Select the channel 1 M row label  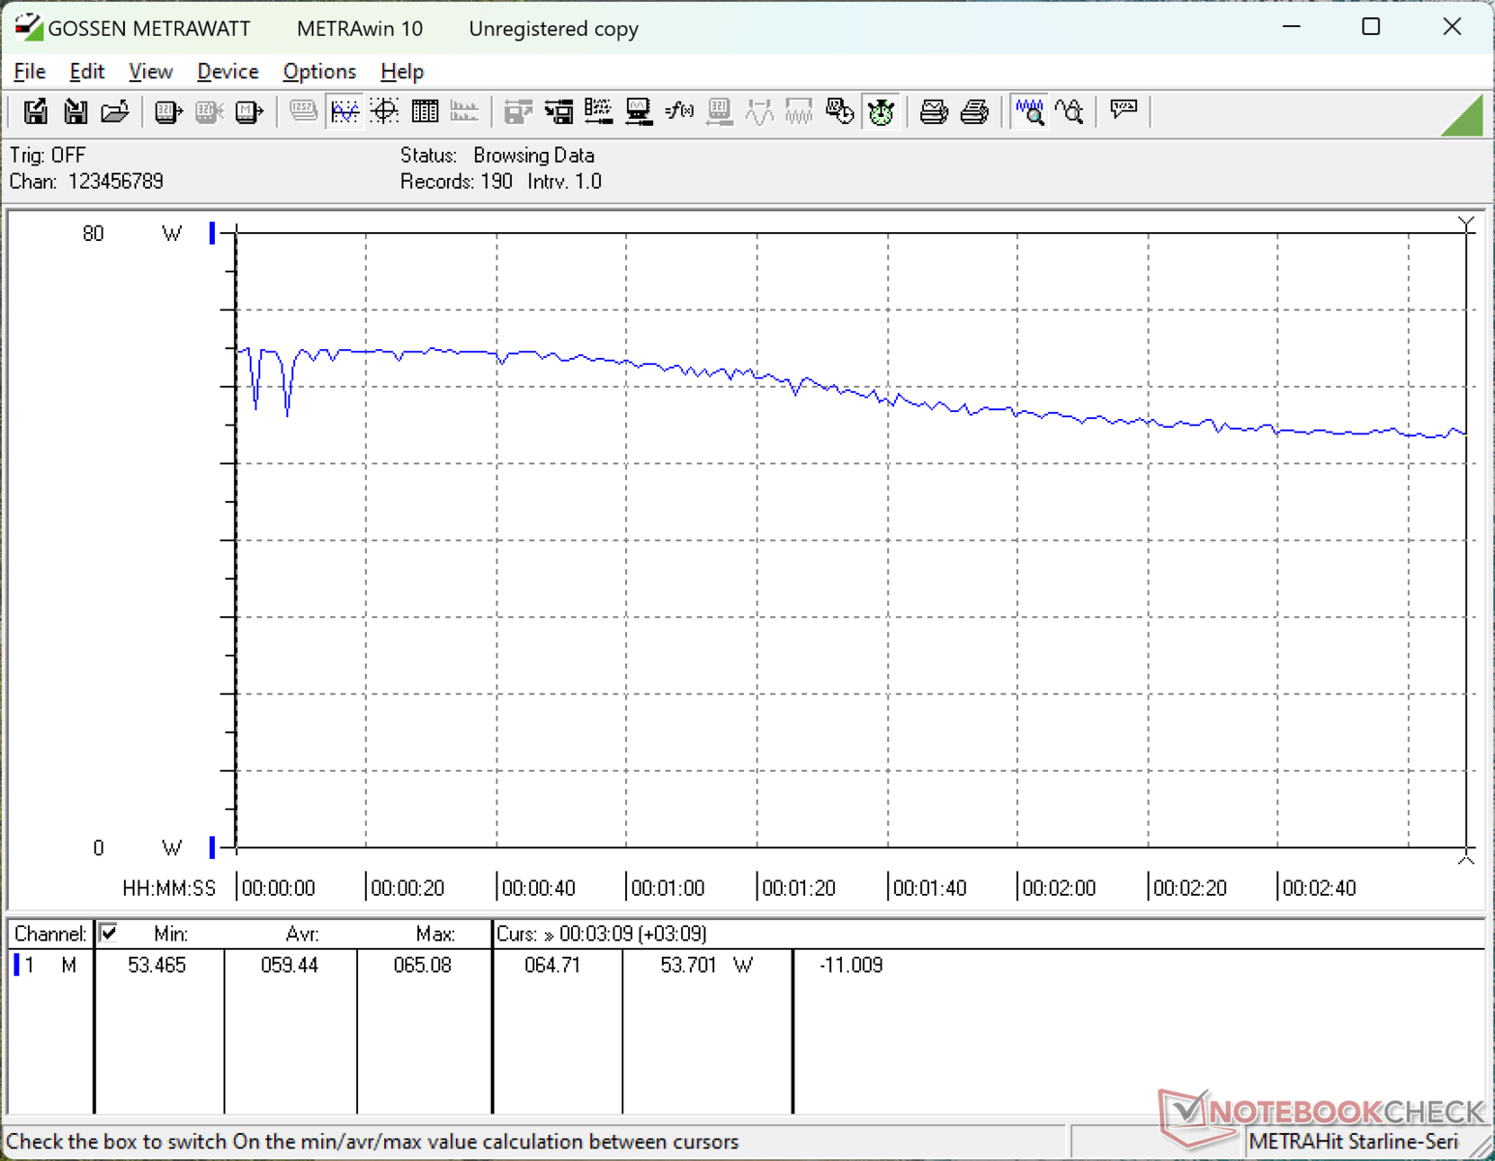[x=46, y=965]
